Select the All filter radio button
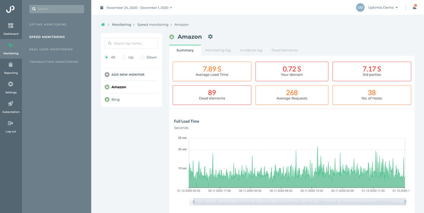 tap(106, 57)
